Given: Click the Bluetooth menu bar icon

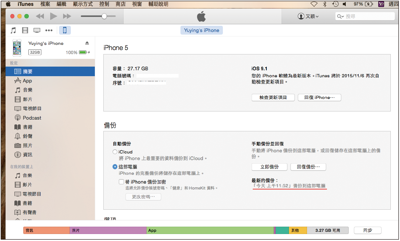Looking at the screenshot, I should click(325, 4).
